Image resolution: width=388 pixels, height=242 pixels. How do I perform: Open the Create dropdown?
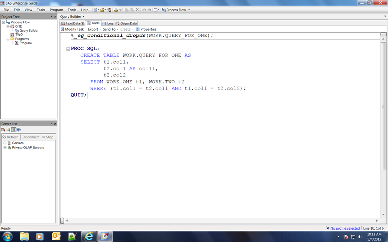127,29
